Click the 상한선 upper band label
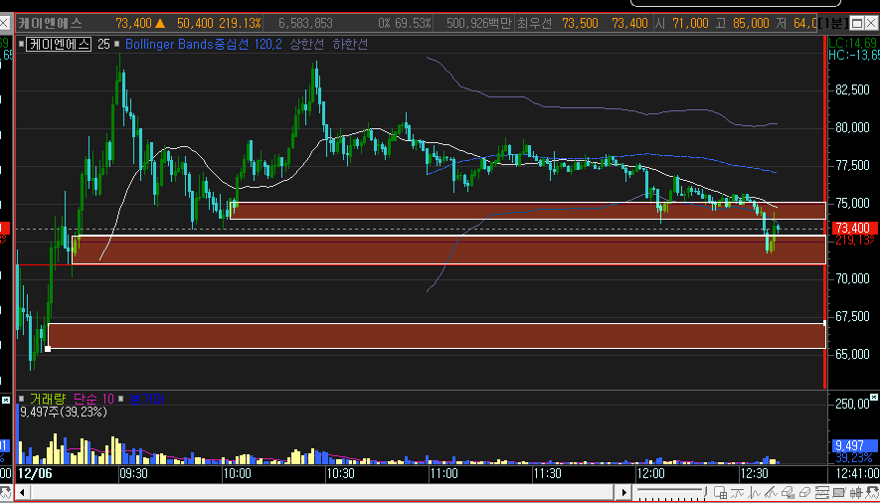 [306, 44]
